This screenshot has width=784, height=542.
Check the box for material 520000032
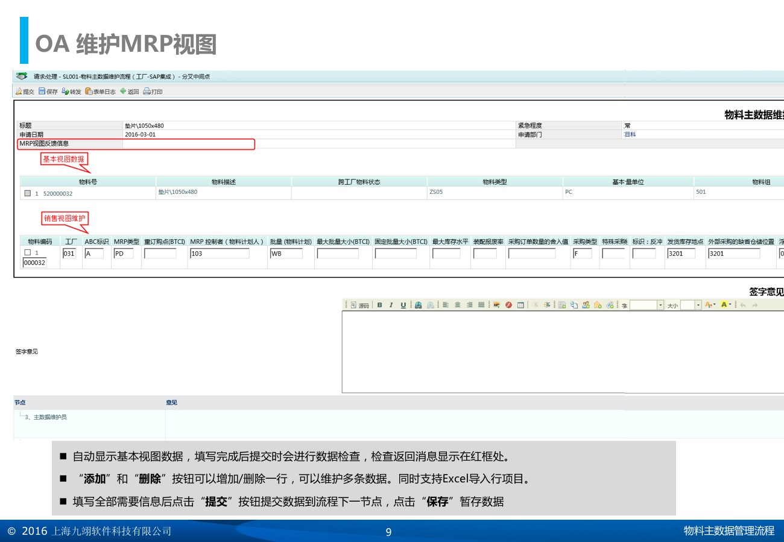(27, 193)
